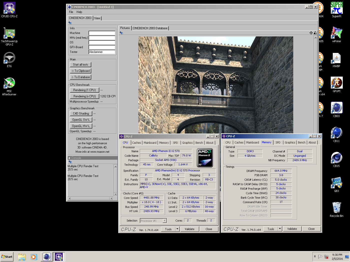
Task: Expand Tools dropdown arrow in right CPU-Z
Action: click(x=280, y=229)
